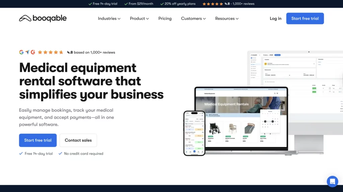Expand the Resources dropdown menu
Screen dimensions: 343x192
(227, 19)
